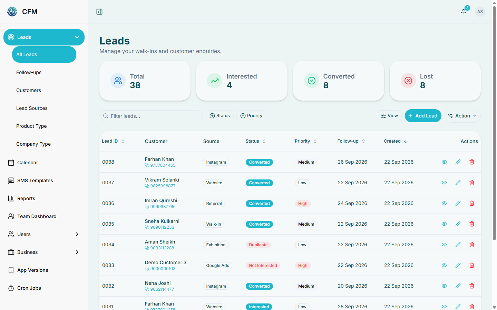View lead 0032 via eye icon

pyautogui.click(x=444, y=286)
